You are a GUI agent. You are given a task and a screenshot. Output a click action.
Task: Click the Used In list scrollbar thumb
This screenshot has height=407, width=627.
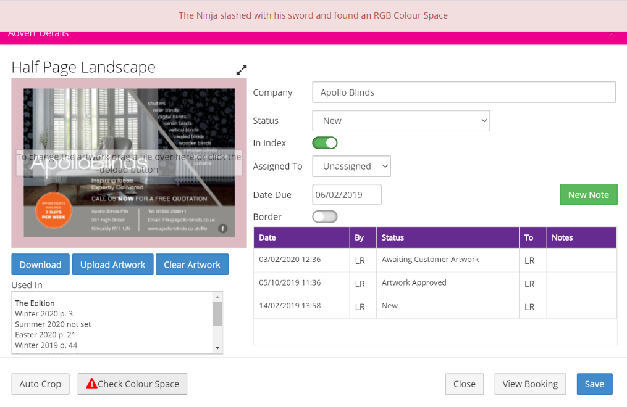[x=217, y=314]
